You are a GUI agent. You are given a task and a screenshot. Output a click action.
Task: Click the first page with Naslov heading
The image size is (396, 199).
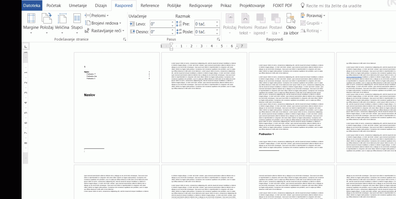[117, 108]
